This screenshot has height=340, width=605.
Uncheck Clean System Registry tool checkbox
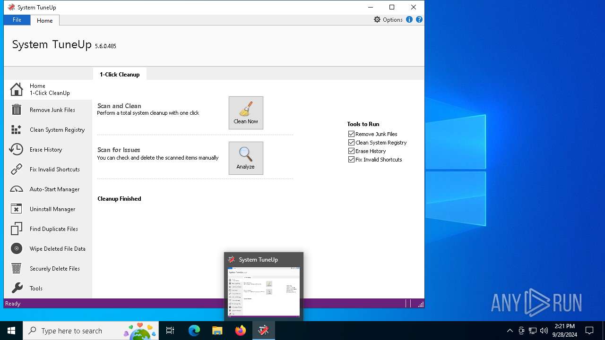coord(351,143)
